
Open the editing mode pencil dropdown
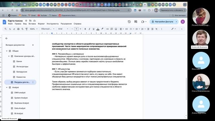(x=173, y=29)
